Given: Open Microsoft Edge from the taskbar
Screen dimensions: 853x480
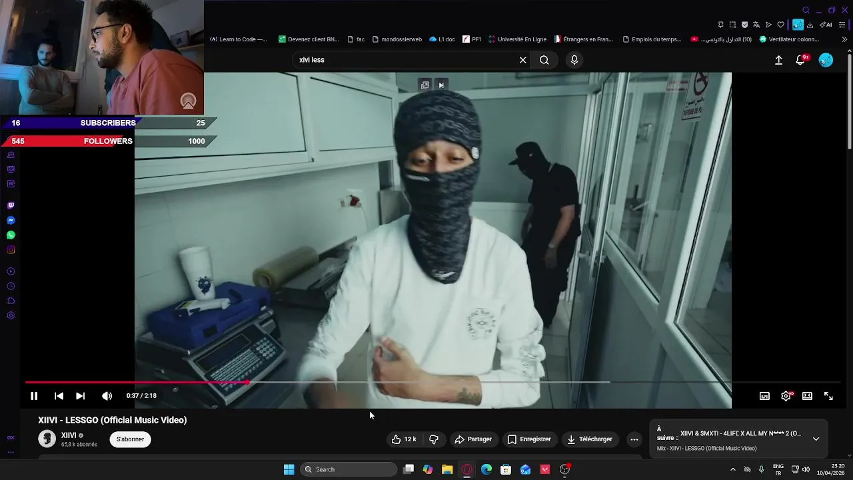Looking at the screenshot, I should (x=486, y=469).
